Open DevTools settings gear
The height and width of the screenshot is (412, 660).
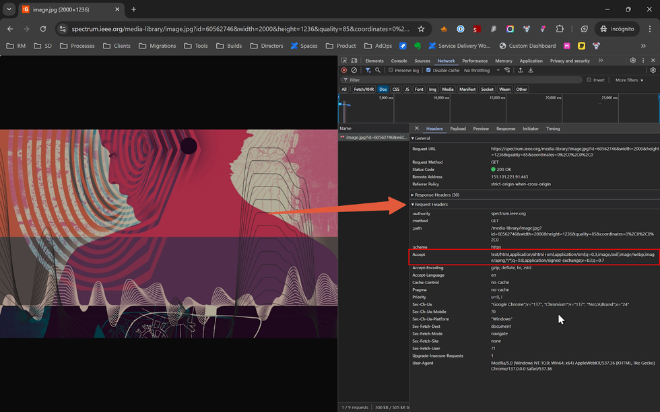(x=632, y=61)
